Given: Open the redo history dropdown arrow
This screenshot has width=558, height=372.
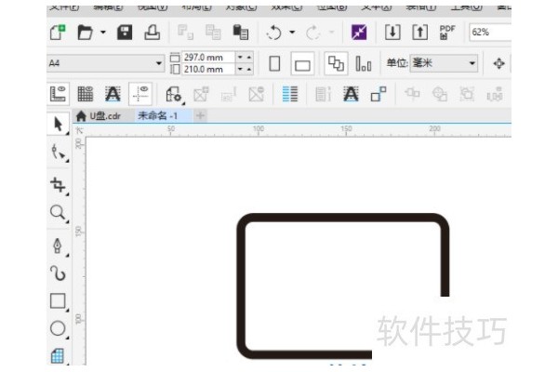Looking at the screenshot, I should click(331, 33).
